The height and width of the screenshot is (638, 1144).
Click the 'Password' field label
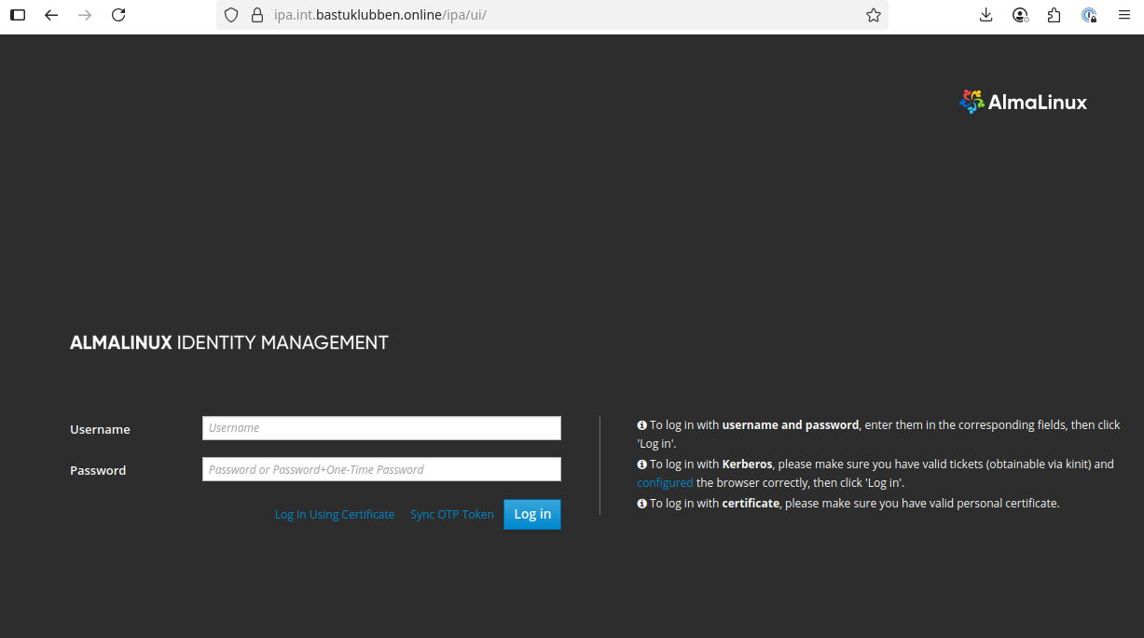coord(98,471)
